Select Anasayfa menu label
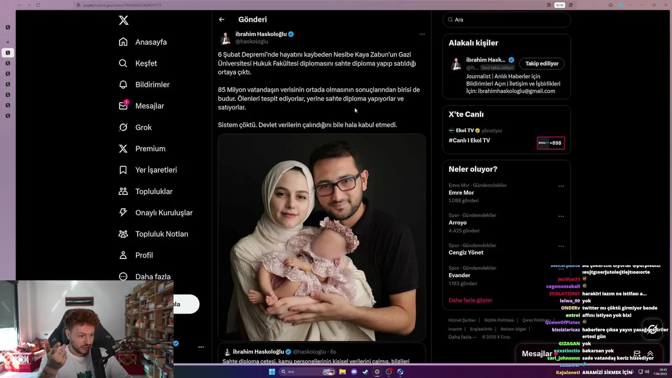The width and height of the screenshot is (672, 378). click(x=151, y=42)
